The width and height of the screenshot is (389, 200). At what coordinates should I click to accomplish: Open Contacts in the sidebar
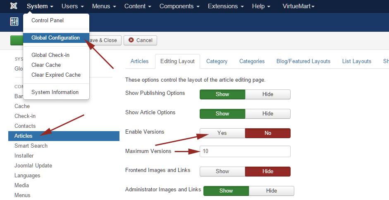(x=25, y=126)
